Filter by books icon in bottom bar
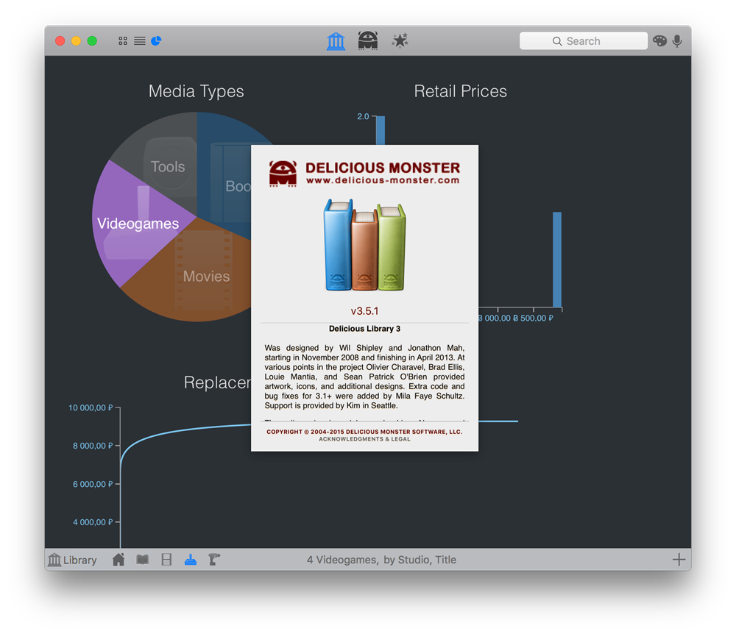 point(142,560)
